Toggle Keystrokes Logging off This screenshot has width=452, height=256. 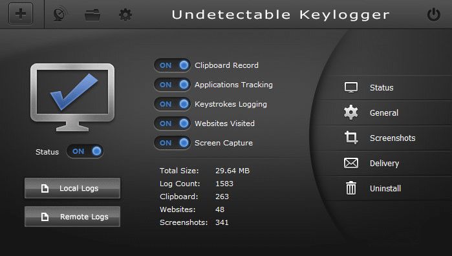pyautogui.click(x=172, y=104)
